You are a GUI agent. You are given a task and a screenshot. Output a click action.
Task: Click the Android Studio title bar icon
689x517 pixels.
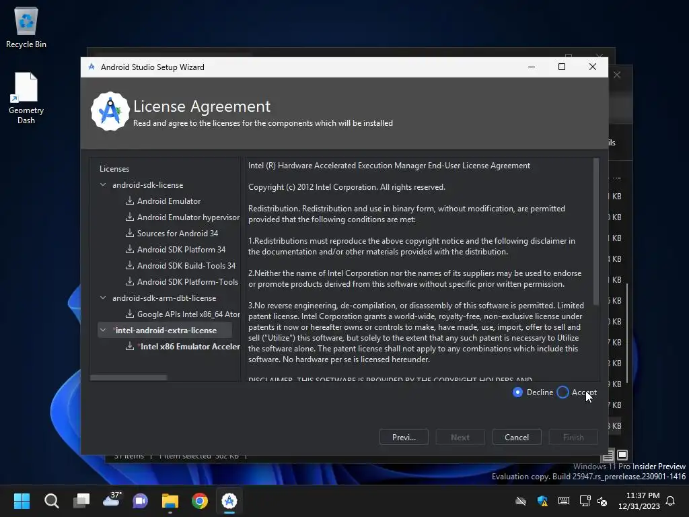click(x=92, y=67)
